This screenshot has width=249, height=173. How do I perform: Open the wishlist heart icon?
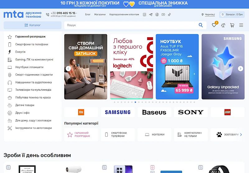point(214,25)
